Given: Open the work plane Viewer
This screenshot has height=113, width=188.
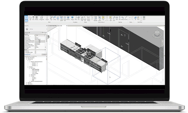Looking at the screenshot, I should point(144,18).
